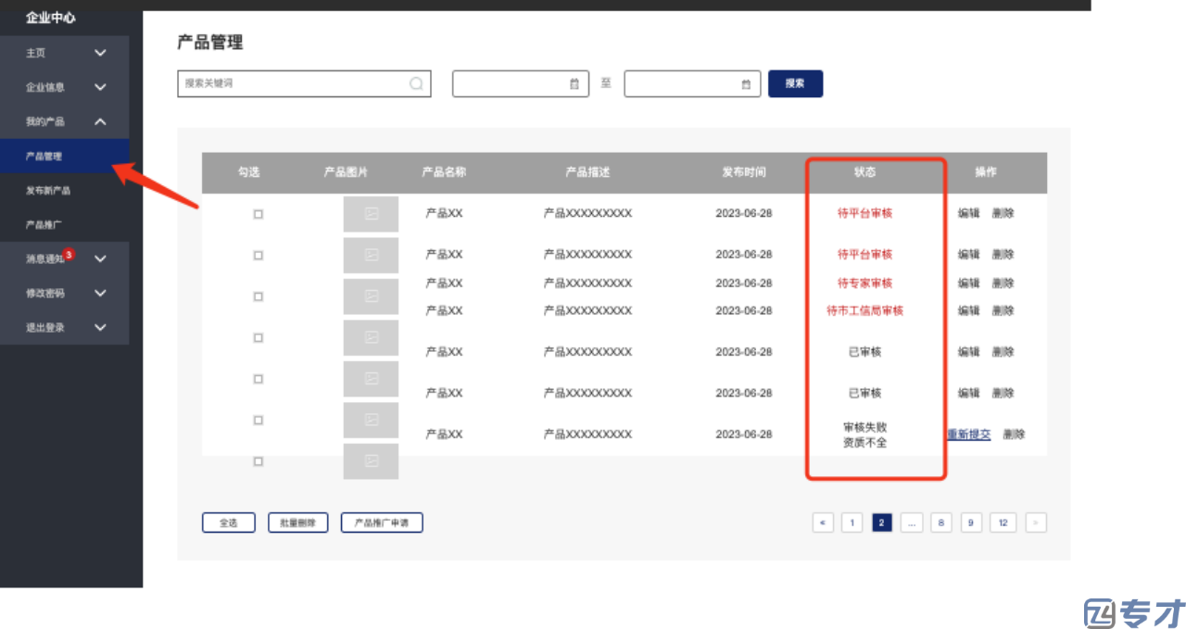Click the first product image placeholder
The width and height of the screenshot is (1186, 629).
click(x=371, y=214)
